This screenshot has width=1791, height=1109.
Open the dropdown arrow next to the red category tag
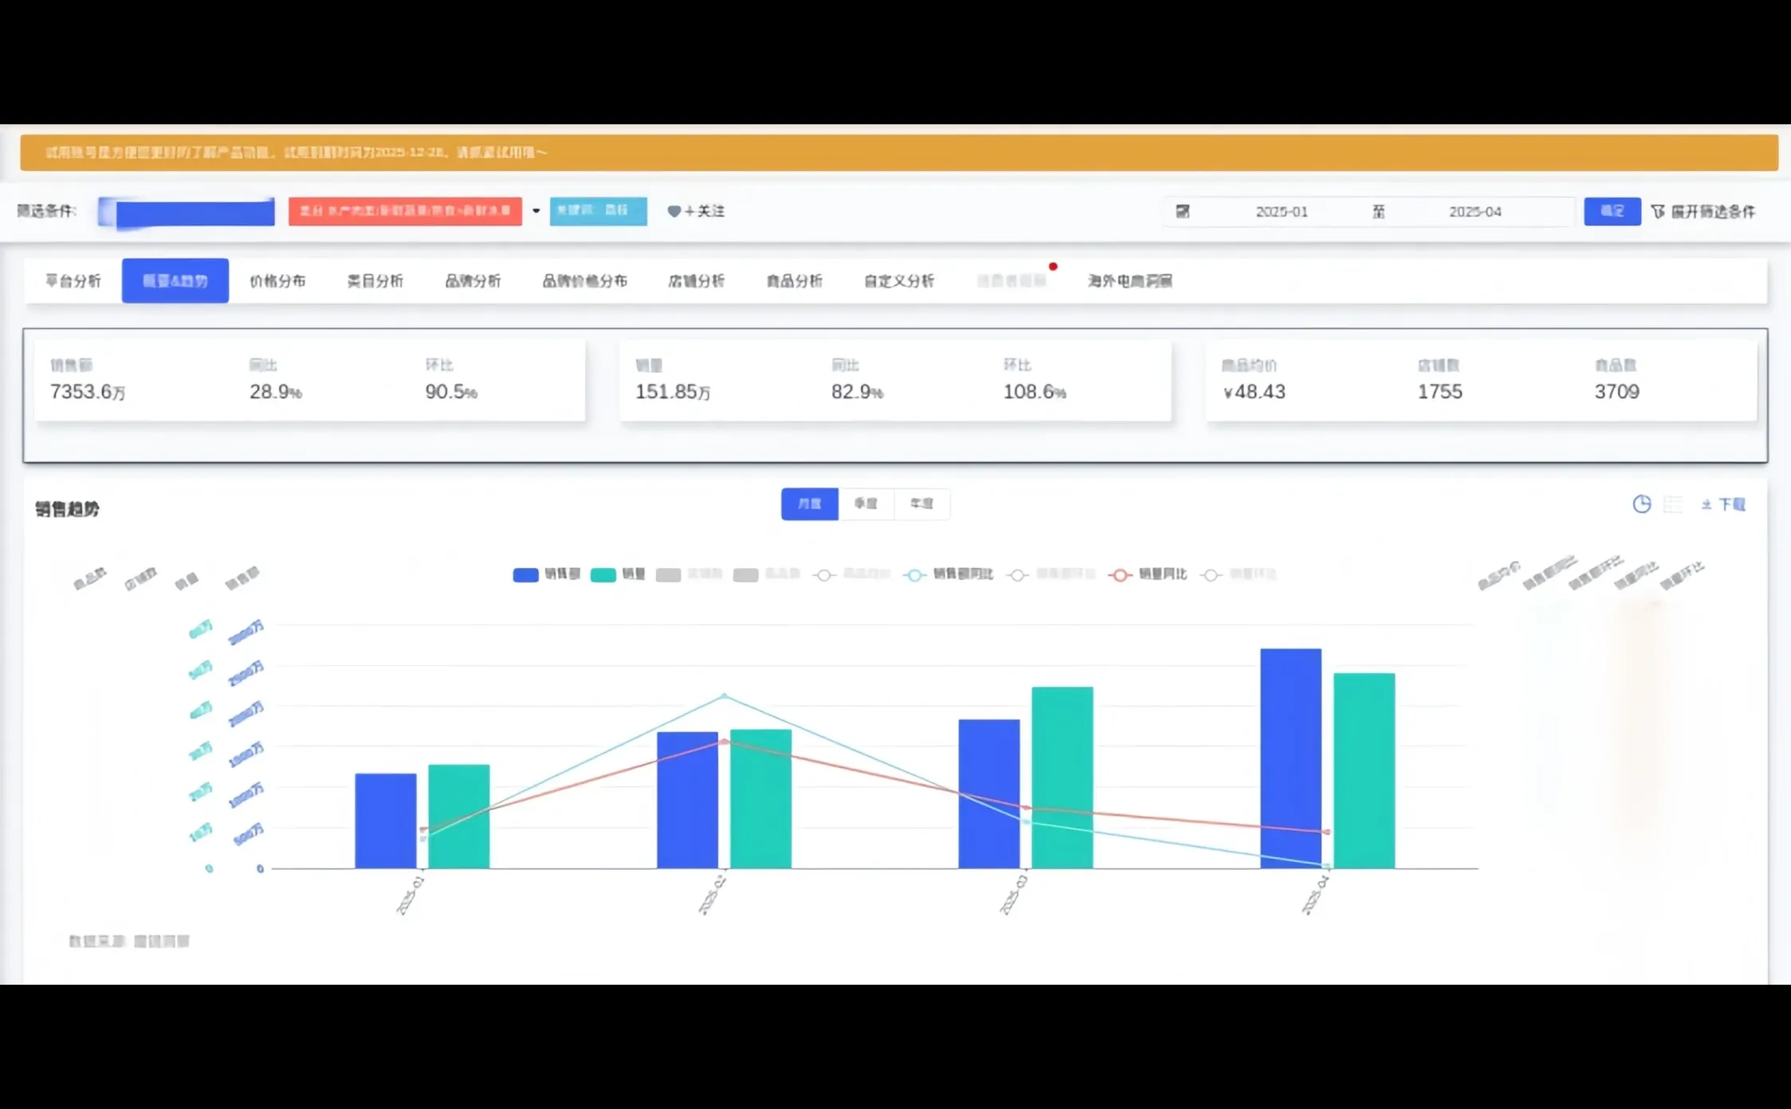tap(536, 211)
